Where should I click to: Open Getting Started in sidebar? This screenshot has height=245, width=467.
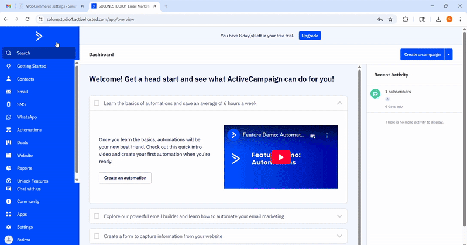tap(32, 66)
